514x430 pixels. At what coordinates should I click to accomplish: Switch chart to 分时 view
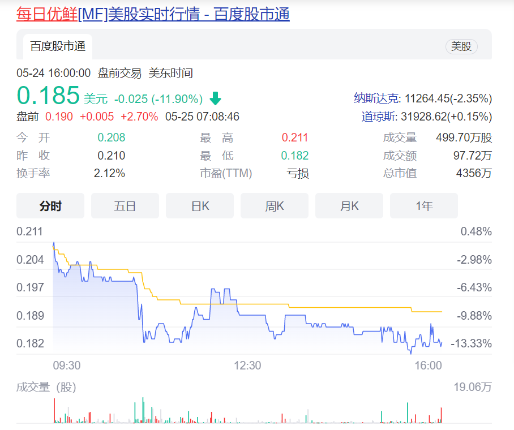coord(50,206)
